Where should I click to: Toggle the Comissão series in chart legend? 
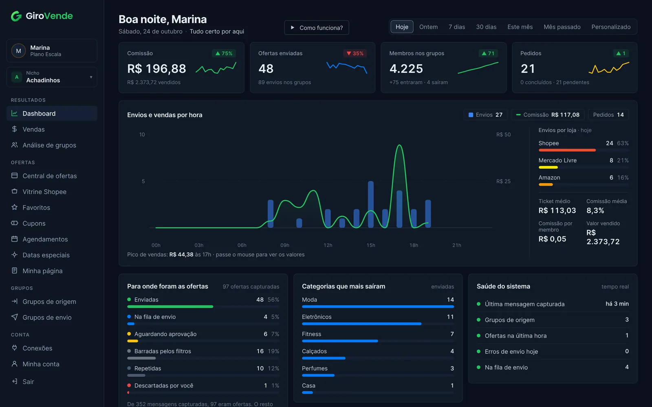[548, 115]
